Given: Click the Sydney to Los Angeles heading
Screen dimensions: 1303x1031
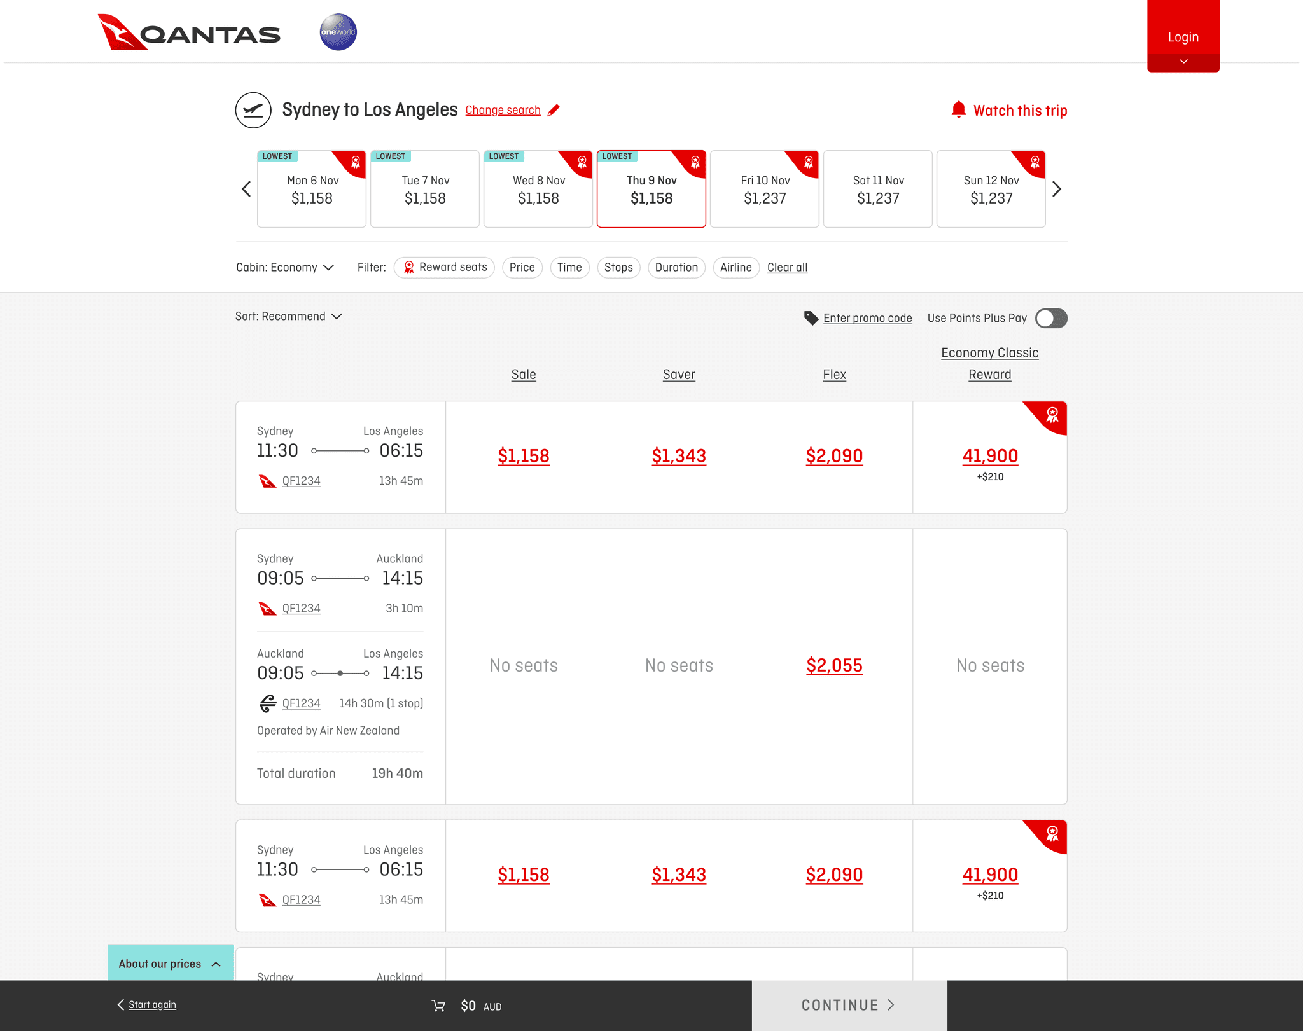Looking at the screenshot, I should pyautogui.click(x=370, y=110).
